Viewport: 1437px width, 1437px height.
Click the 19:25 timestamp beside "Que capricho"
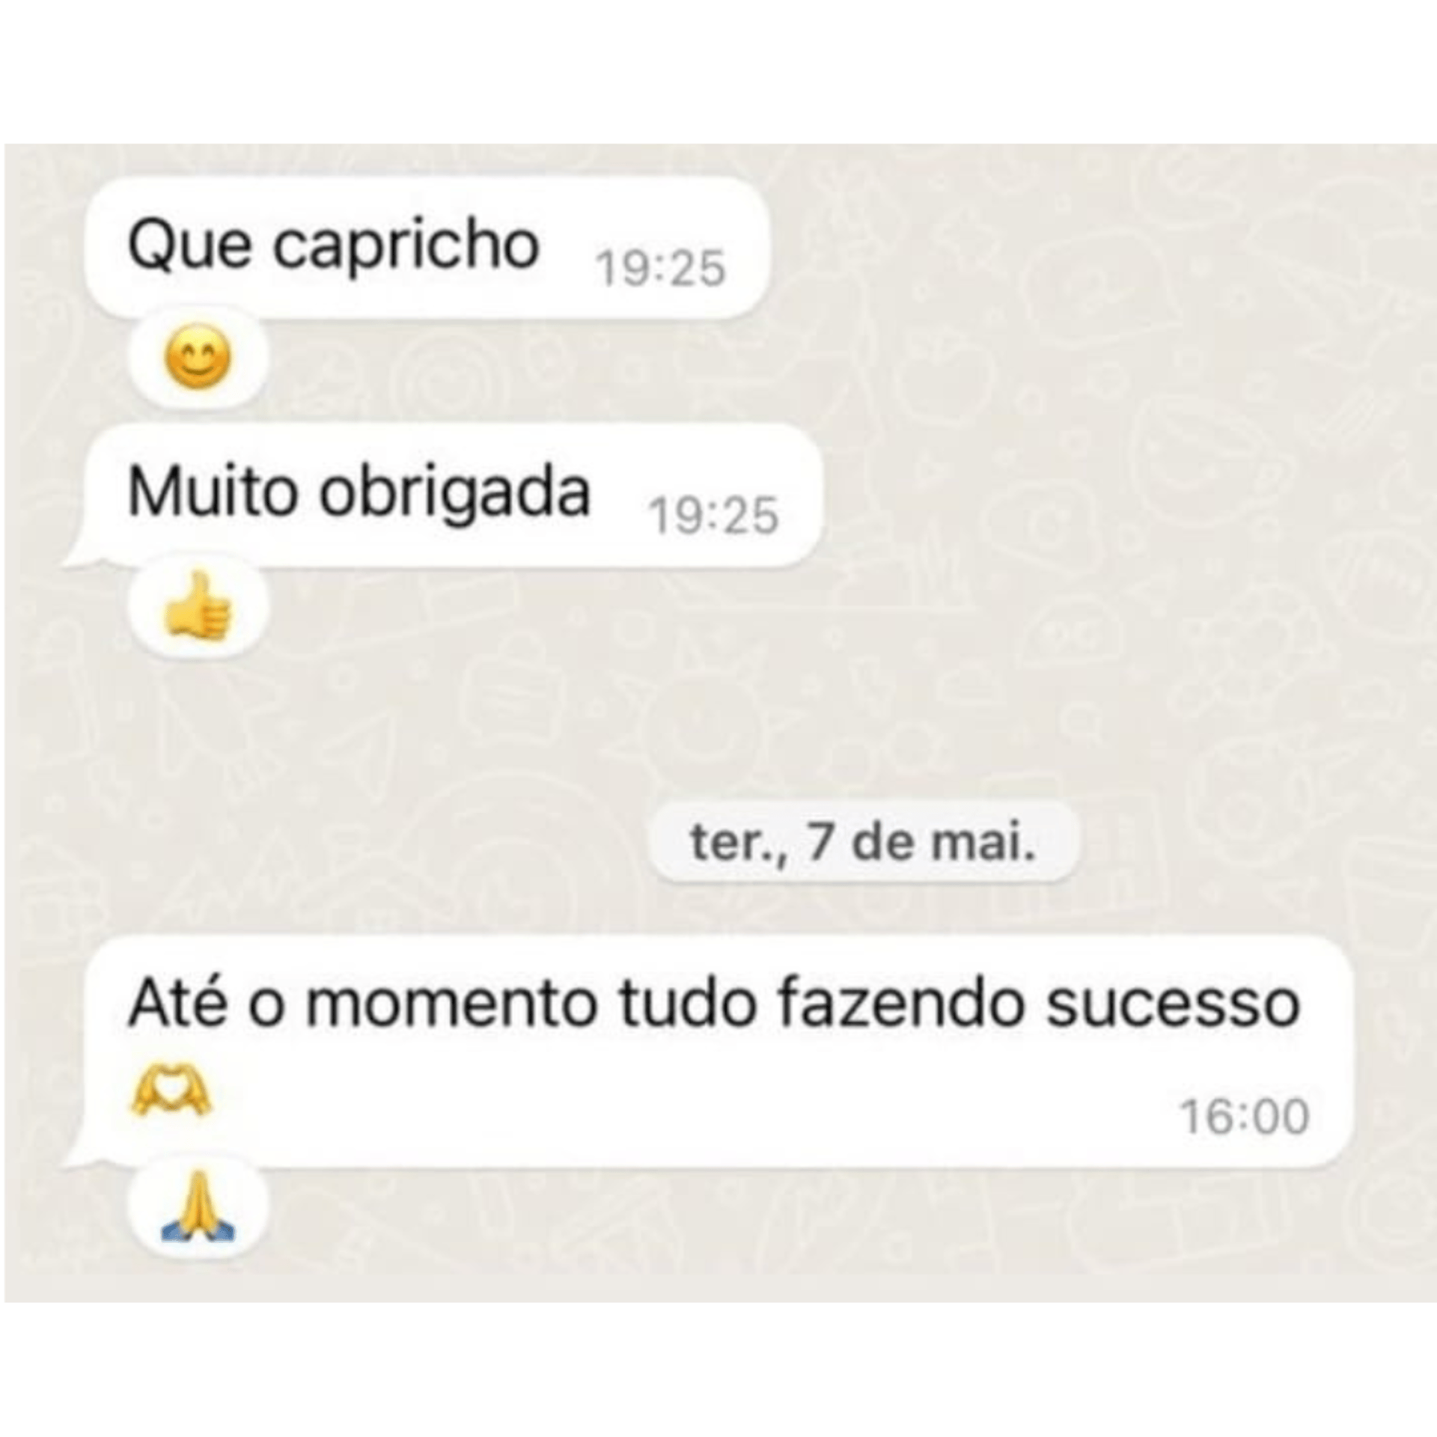pyautogui.click(x=661, y=269)
